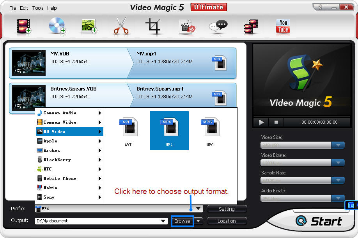Image resolution: width=358 pixels, height=238 pixels.
Task: Stop the preview playback
Action: [276, 122]
